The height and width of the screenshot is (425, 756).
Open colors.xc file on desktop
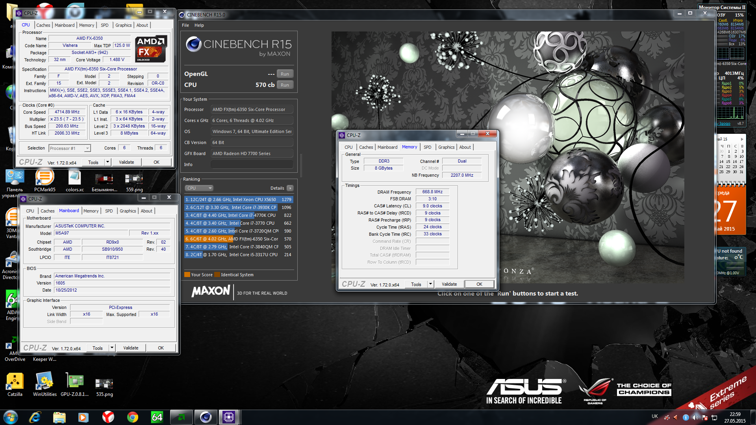(74, 180)
